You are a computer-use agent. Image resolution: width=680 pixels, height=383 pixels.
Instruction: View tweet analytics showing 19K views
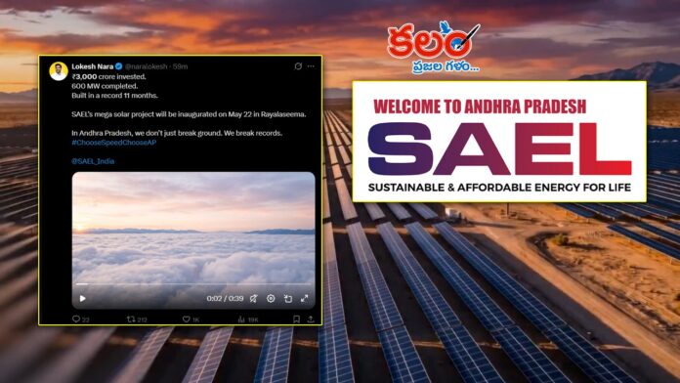click(241, 319)
